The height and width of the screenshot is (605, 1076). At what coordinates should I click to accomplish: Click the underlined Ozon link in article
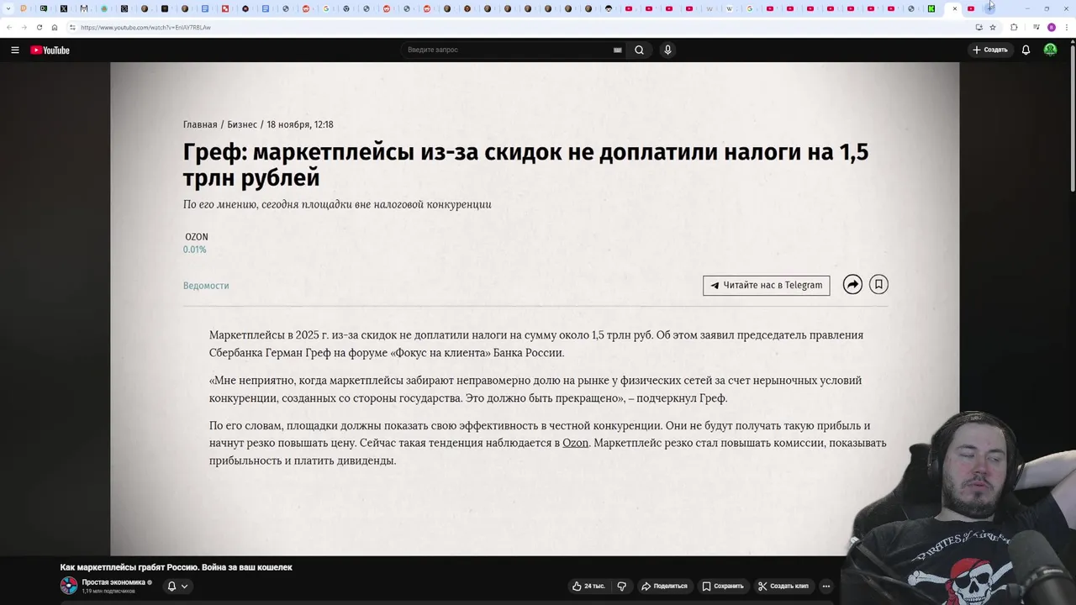click(x=575, y=443)
